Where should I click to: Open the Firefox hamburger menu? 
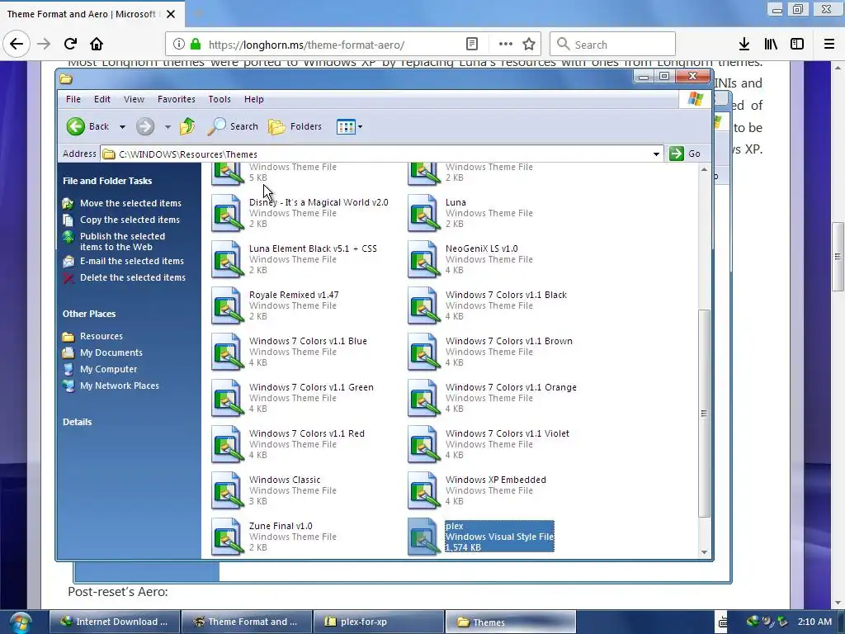[828, 45]
